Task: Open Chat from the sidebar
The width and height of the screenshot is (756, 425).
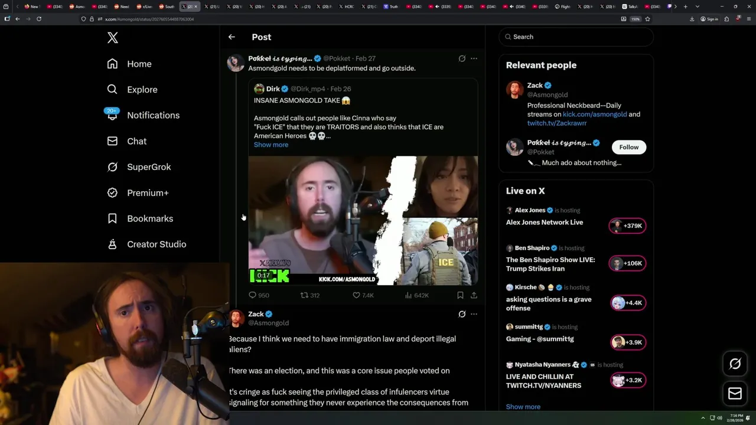Action: 126,141
